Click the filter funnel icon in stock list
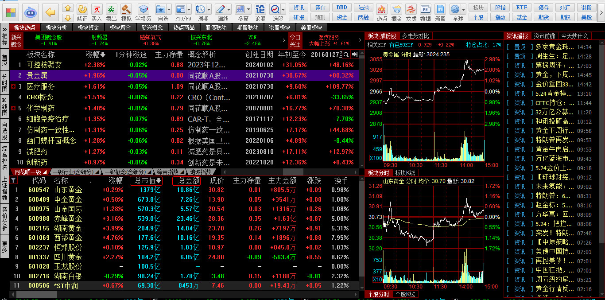 click(13, 180)
